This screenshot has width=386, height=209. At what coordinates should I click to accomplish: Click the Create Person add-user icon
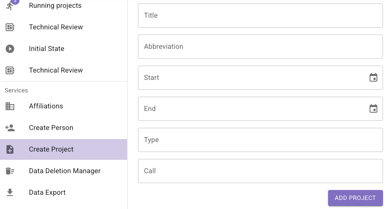10,128
